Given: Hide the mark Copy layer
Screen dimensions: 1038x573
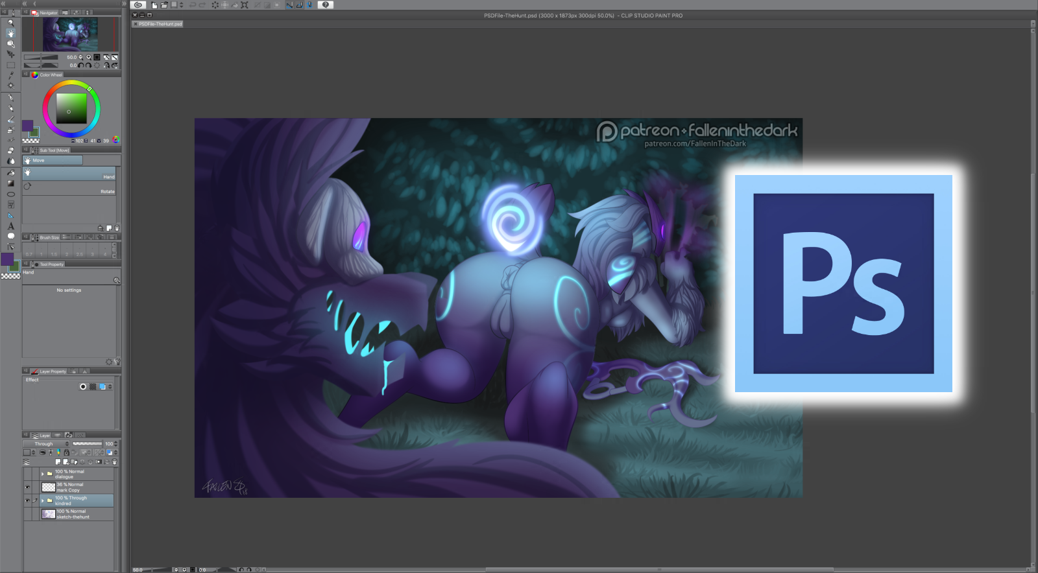Looking at the screenshot, I should click(27, 487).
